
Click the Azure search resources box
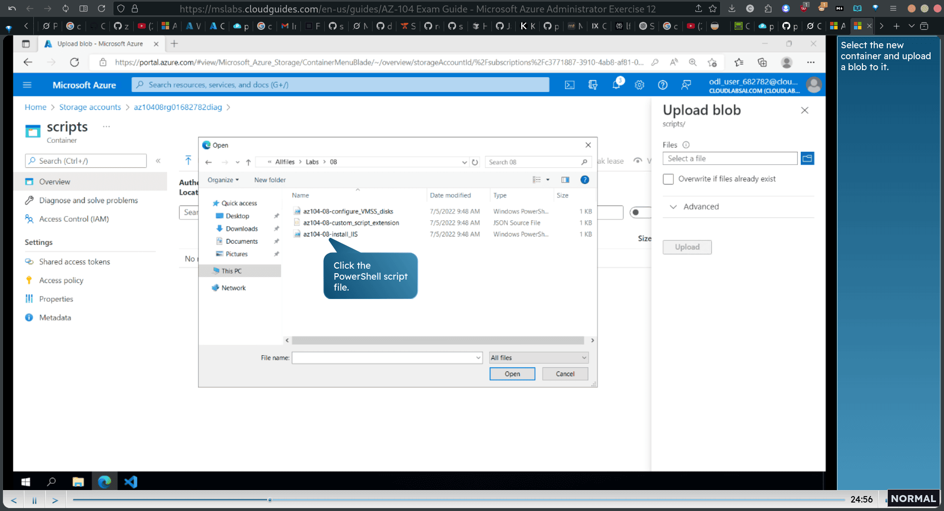click(x=341, y=85)
